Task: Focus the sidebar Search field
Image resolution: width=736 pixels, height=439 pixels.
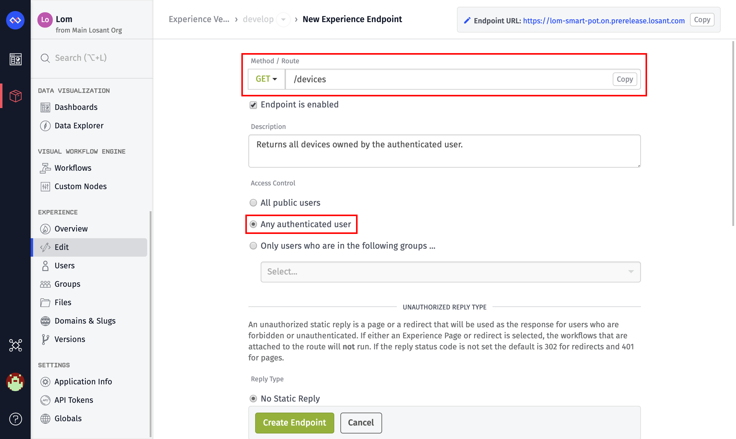Action: (92, 58)
